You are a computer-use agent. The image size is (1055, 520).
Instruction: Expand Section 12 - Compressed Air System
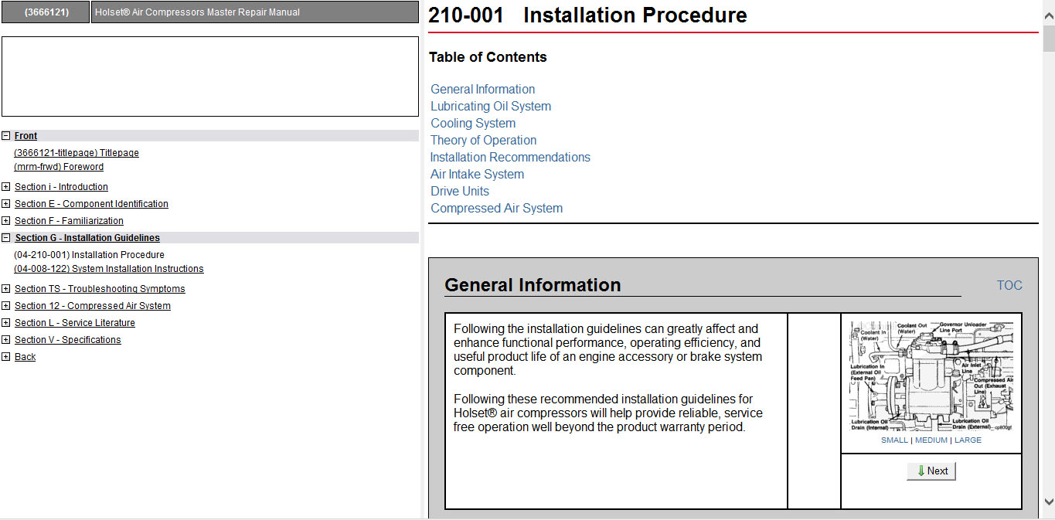click(x=6, y=306)
